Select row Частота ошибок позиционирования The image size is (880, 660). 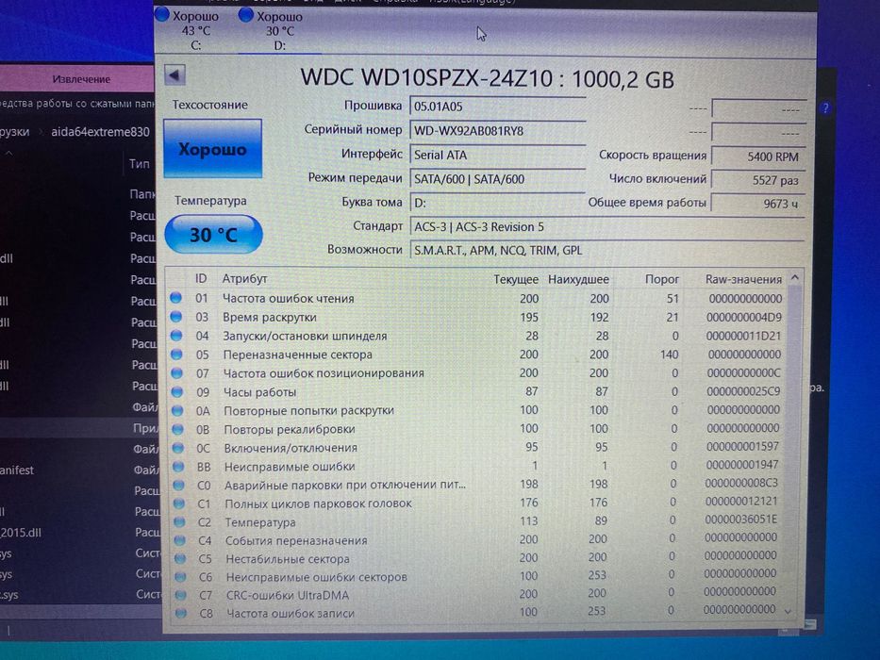point(477,373)
